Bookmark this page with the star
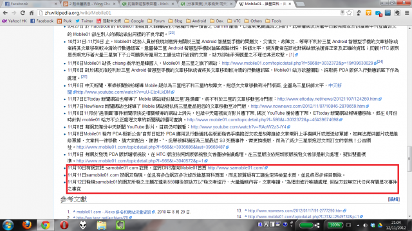 tap(349, 13)
